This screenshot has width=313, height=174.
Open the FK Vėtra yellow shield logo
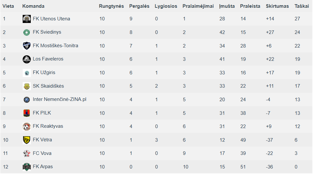coord(27,140)
